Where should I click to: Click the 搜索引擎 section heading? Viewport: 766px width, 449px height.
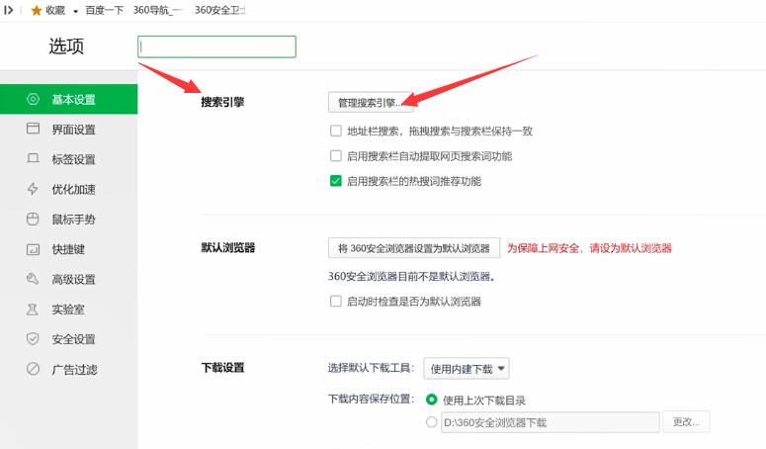point(222,102)
